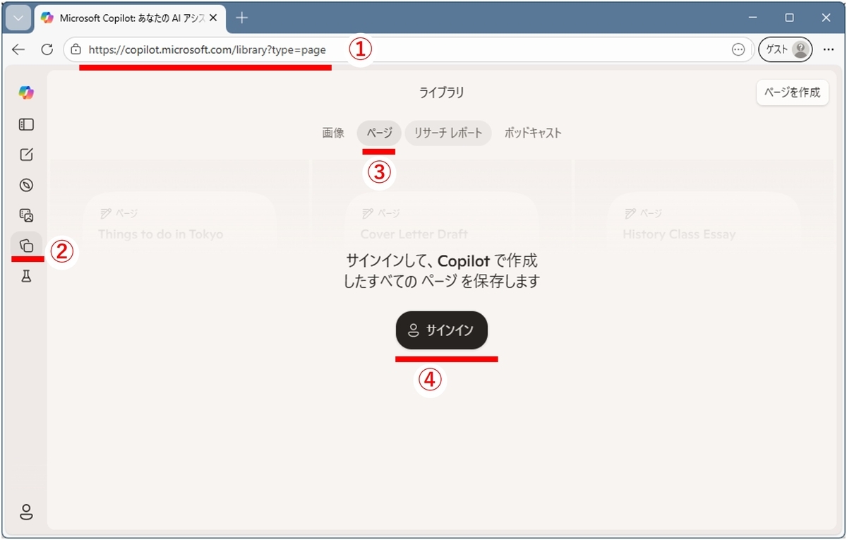Open the guest profile button
The height and width of the screenshot is (540, 847).
pyautogui.click(x=785, y=49)
